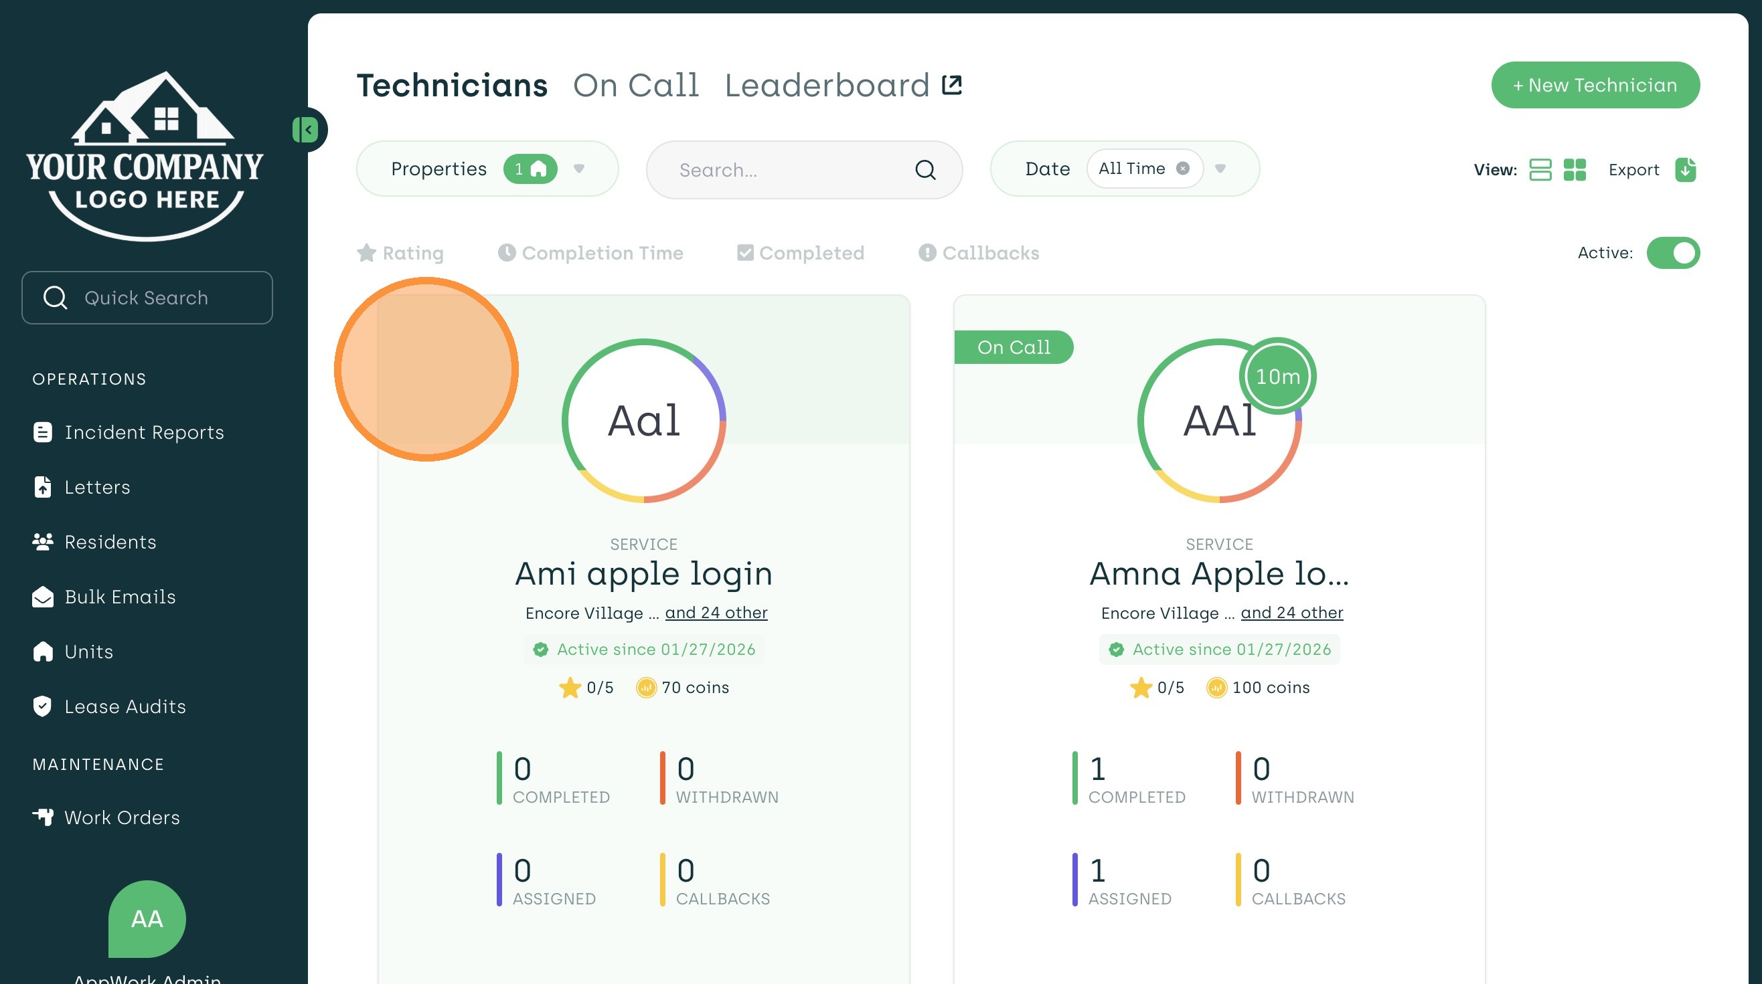Collapse the sidebar with the green arrow icon

[x=305, y=130]
